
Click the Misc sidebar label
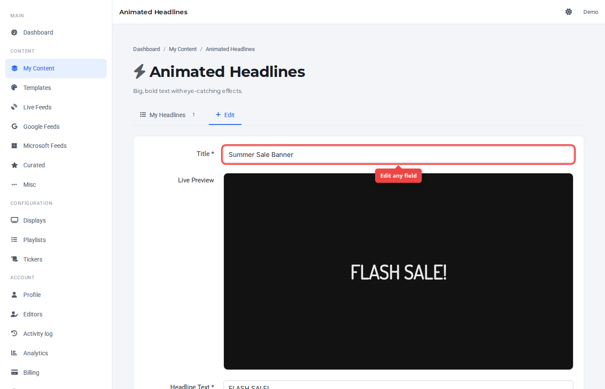point(30,185)
